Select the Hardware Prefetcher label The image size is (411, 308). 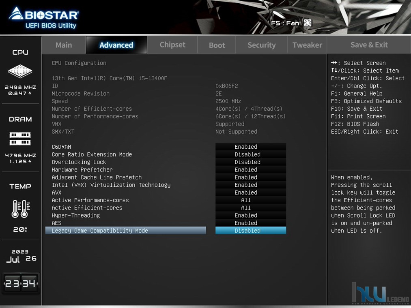[82, 170]
